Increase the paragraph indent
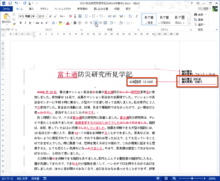This screenshot has height=181, width=220. 115,16
